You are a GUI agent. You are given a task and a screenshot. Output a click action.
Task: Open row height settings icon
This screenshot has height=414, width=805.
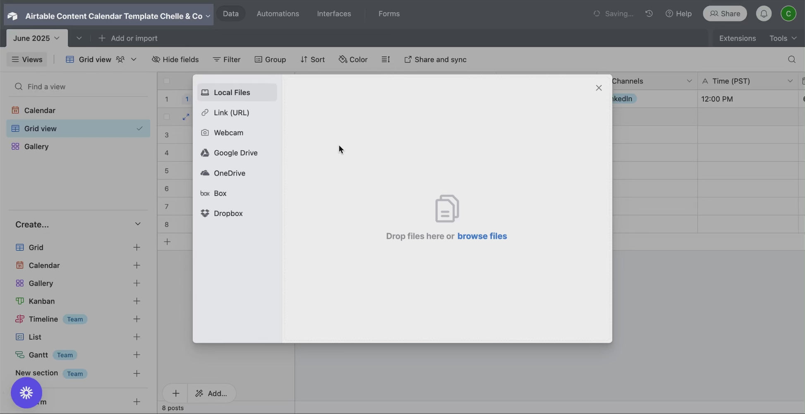(x=386, y=60)
